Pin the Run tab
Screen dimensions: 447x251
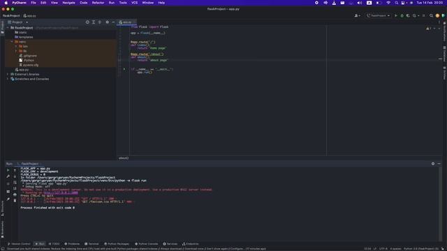(8, 199)
